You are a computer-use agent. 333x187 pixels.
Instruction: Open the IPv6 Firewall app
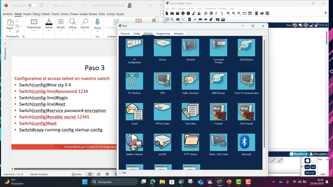click(x=246, y=112)
